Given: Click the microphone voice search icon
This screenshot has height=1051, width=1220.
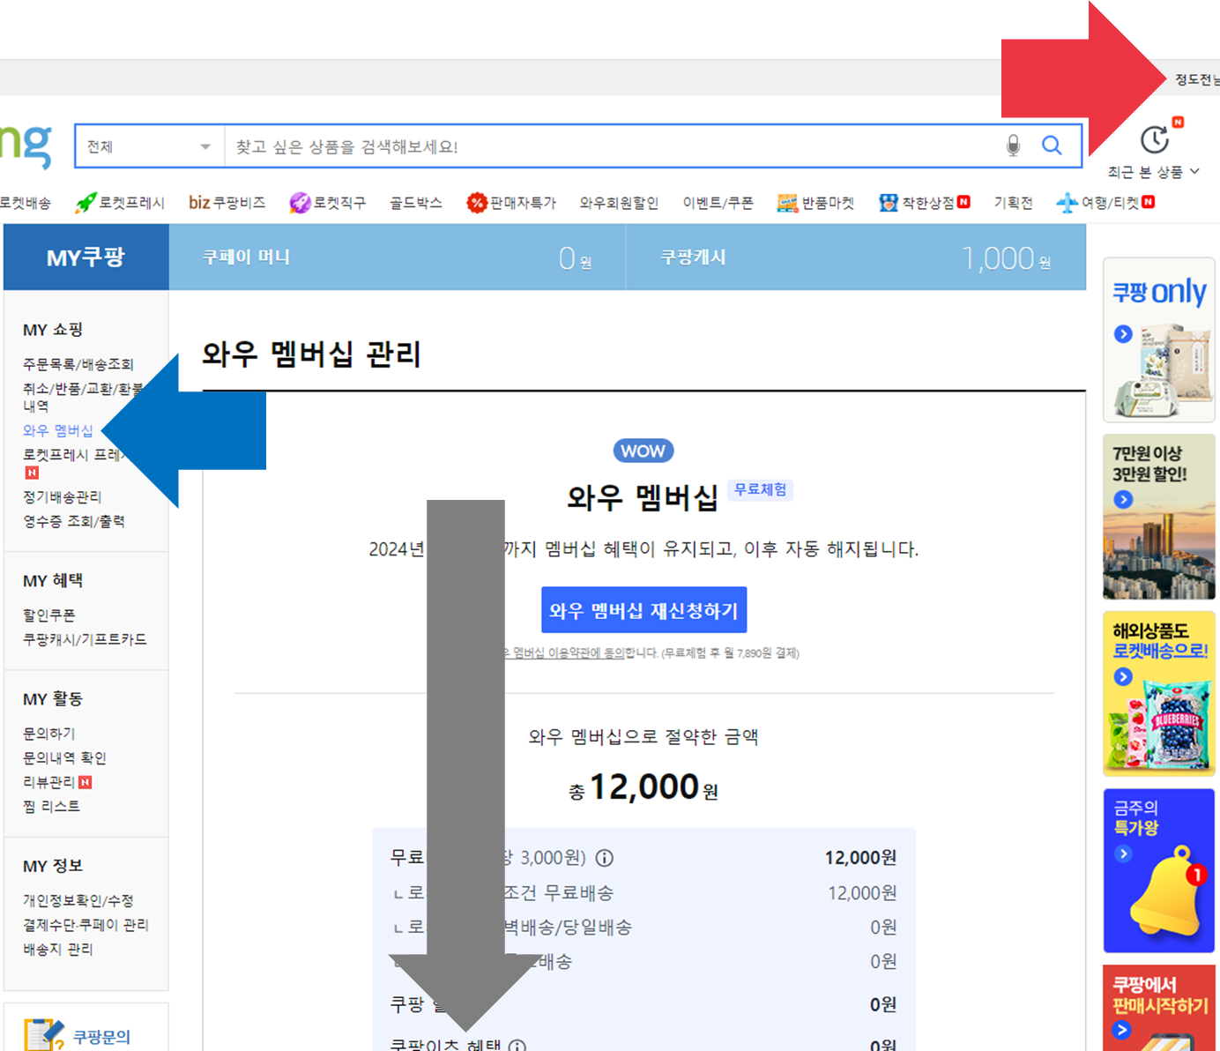Looking at the screenshot, I should click(x=1013, y=145).
